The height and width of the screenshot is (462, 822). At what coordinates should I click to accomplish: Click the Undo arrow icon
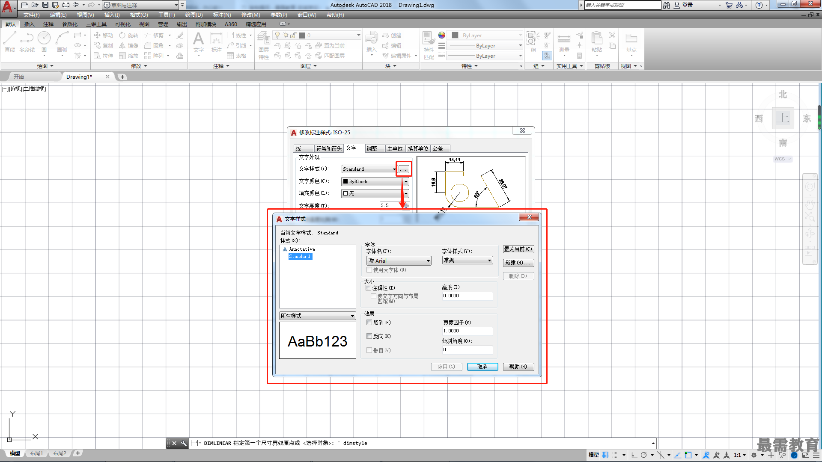pyautogui.click(x=76, y=5)
